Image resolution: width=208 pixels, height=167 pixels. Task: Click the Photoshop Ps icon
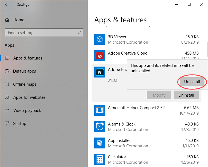click(99, 72)
